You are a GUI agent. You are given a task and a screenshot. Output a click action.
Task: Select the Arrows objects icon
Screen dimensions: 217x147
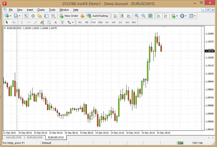pyautogui.click(x=69, y=22)
